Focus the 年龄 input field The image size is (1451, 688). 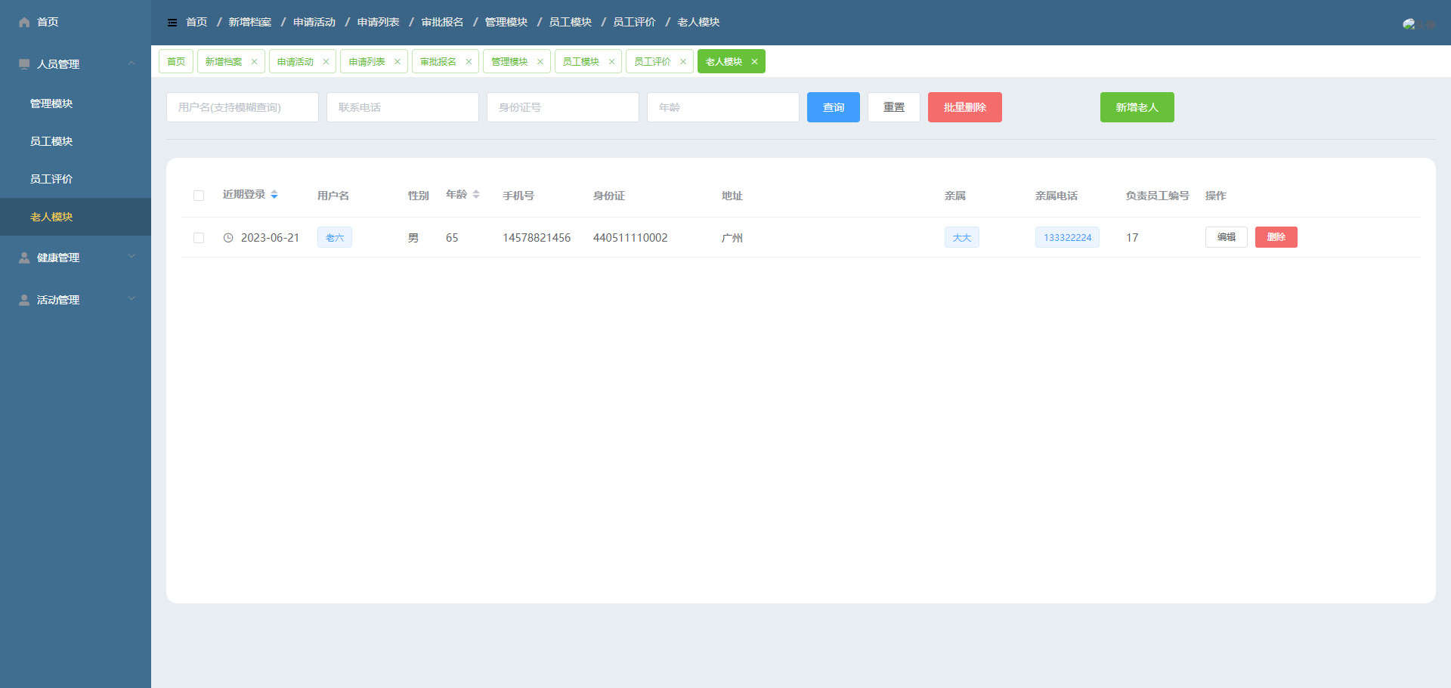[723, 107]
